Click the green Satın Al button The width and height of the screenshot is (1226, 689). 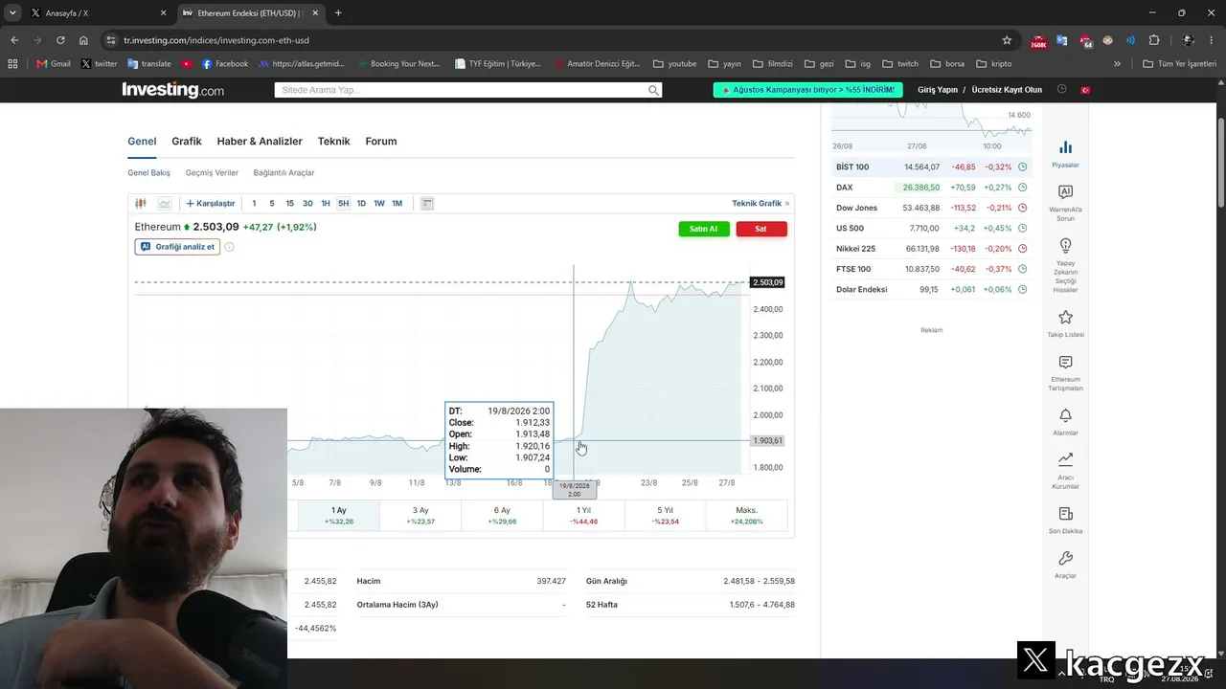click(704, 229)
